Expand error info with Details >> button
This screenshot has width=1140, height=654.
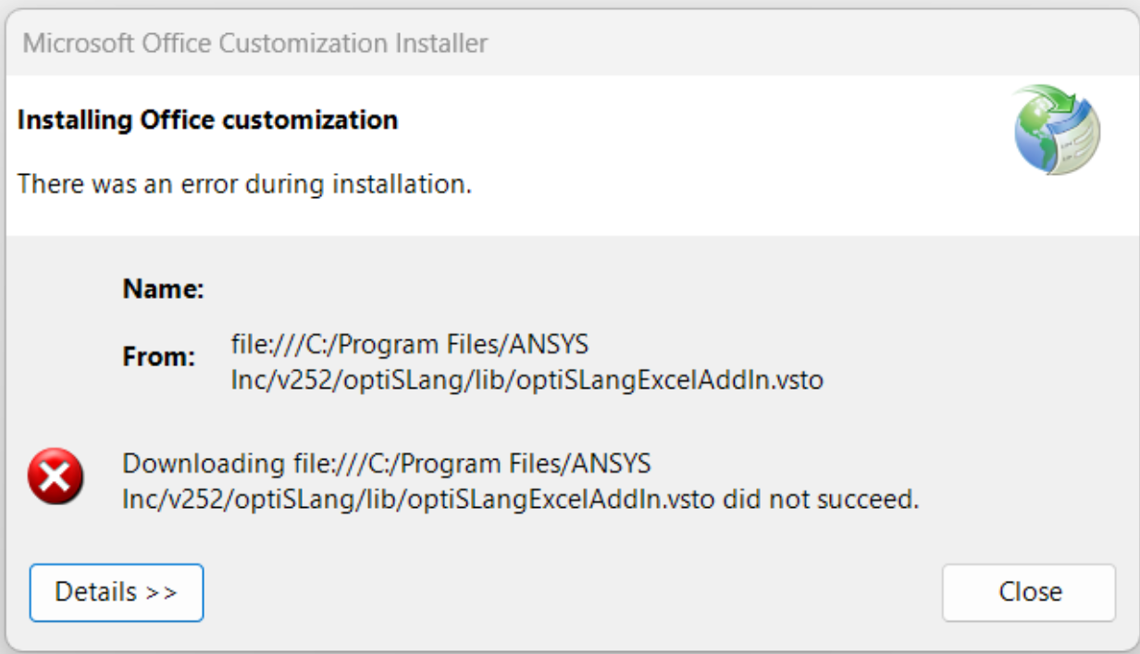(116, 592)
